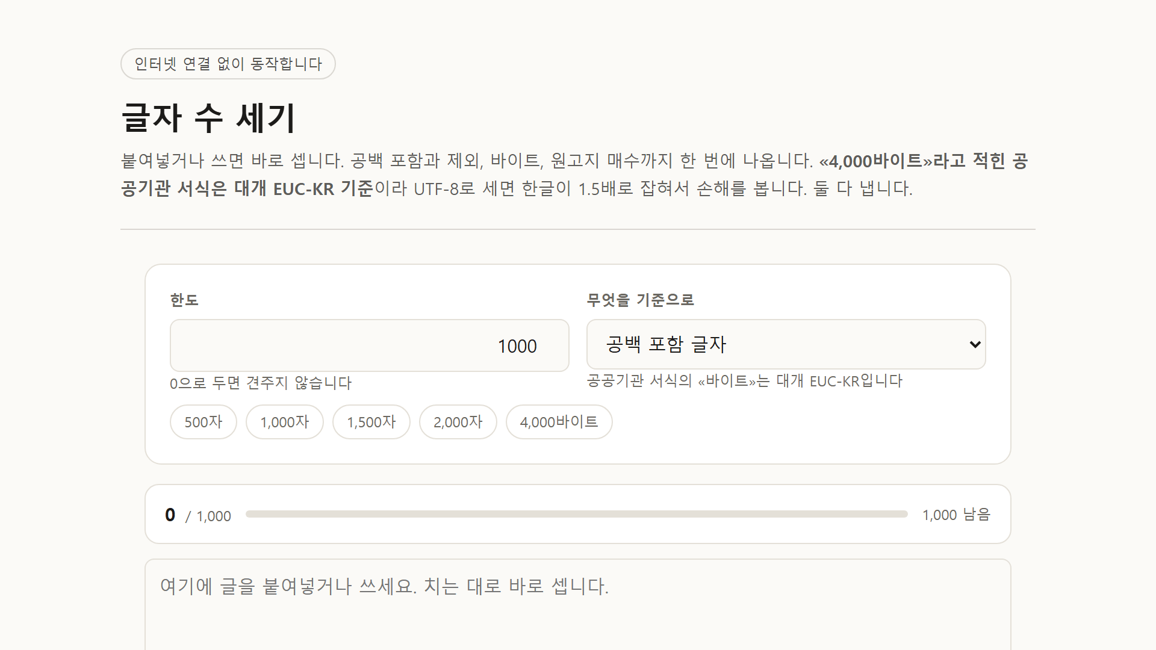
Task: Click the 공공기관 서식의 바이트 EUC-KR hint
Action: point(745,381)
